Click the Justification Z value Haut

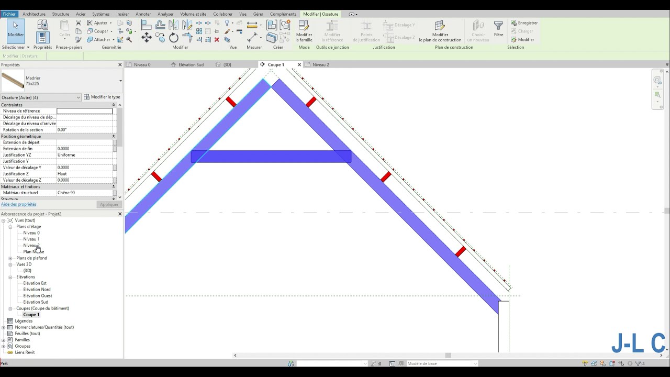pos(84,174)
